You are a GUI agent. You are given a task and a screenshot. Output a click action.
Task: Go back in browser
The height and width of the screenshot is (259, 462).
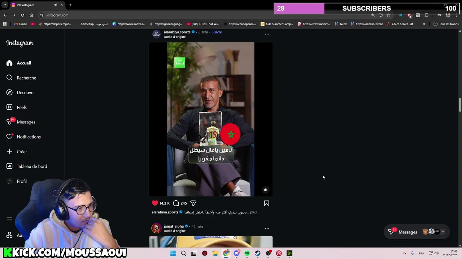click(5, 15)
